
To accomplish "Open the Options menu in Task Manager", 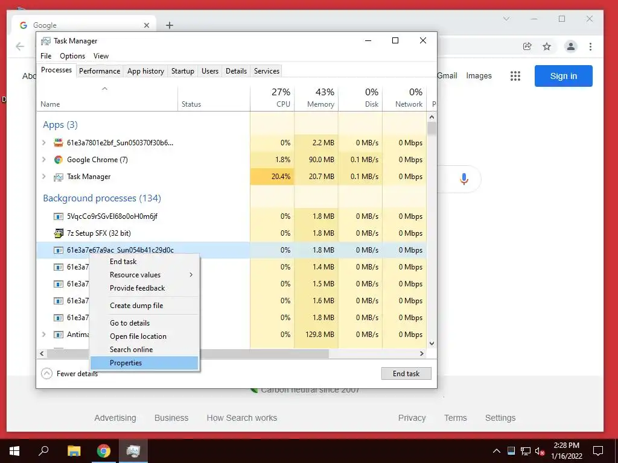I will [72, 56].
